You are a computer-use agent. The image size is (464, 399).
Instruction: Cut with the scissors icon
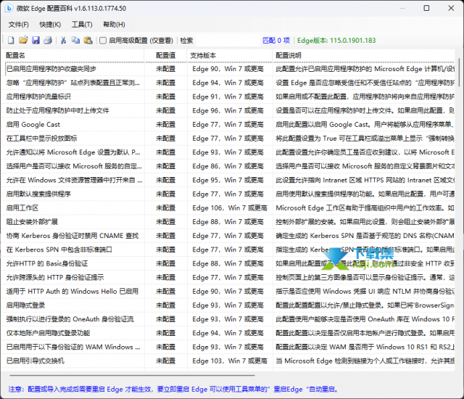coord(63,40)
